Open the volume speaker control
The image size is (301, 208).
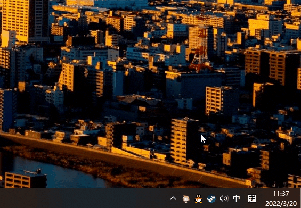(x=224, y=198)
